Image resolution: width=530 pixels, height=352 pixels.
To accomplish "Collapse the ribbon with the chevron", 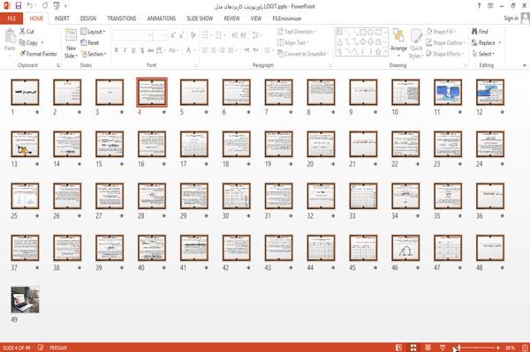I will 525,65.
